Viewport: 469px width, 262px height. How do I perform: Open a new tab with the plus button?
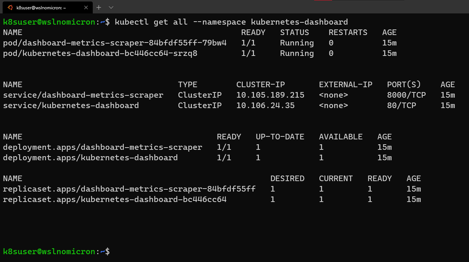tap(98, 7)
